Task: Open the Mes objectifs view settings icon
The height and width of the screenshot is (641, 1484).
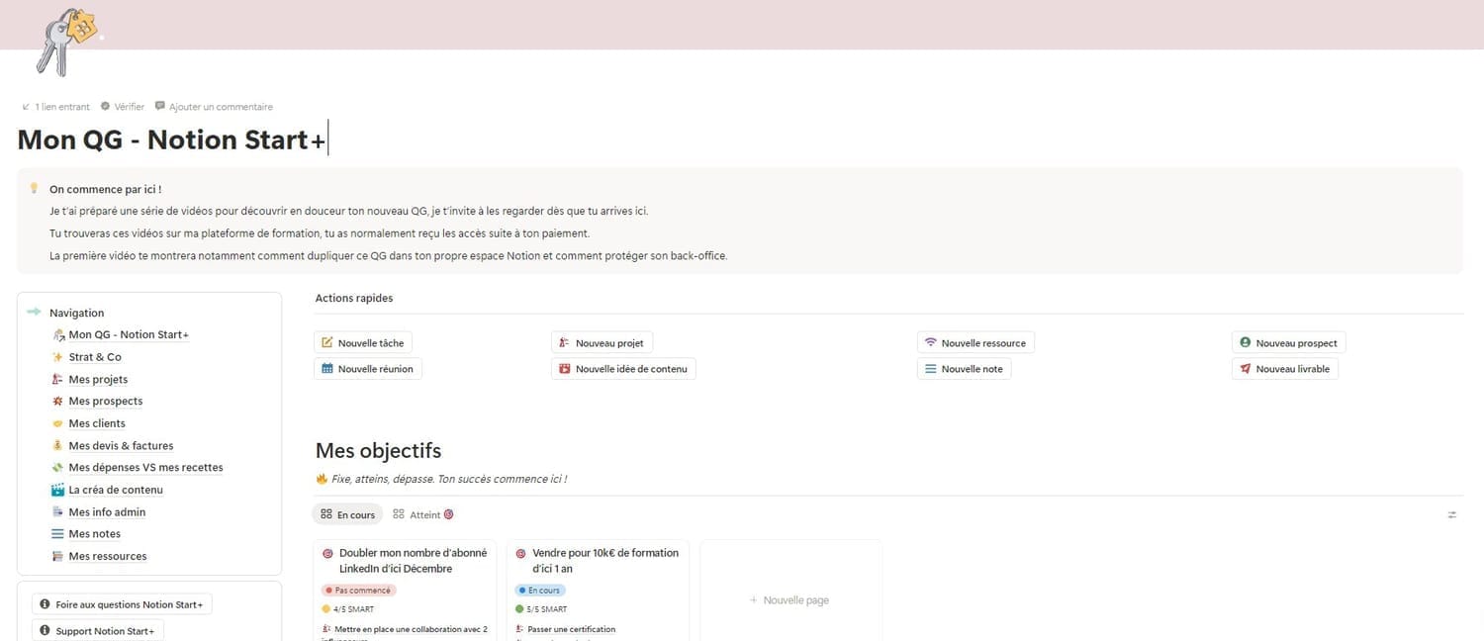Action: click(x=1451, y=514)
